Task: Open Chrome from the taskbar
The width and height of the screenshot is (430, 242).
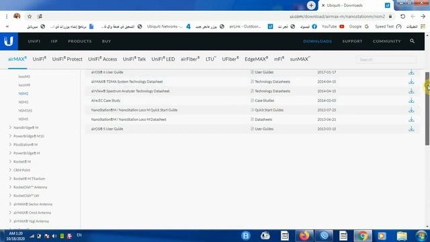Action: 363,236
